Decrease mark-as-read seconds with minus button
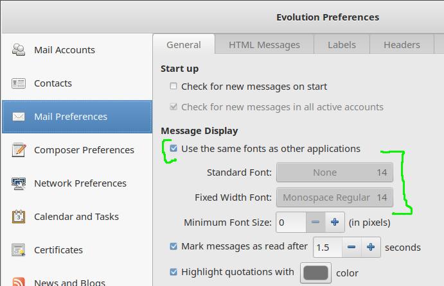This screenshot has width=444, height=286. (351, 247)
